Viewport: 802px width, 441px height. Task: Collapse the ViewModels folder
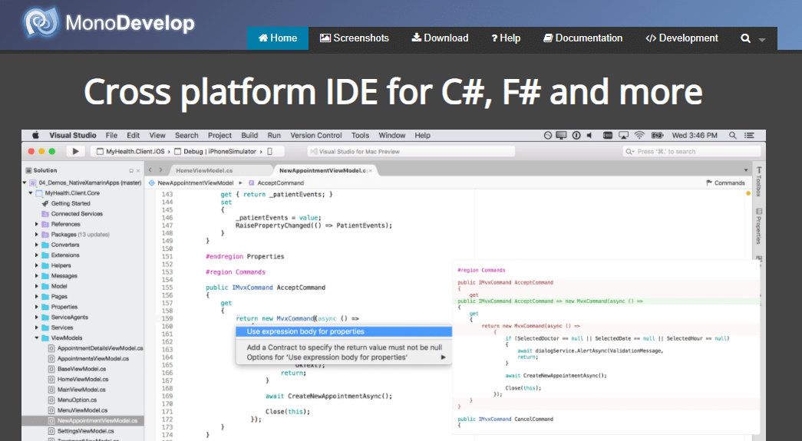37,337
